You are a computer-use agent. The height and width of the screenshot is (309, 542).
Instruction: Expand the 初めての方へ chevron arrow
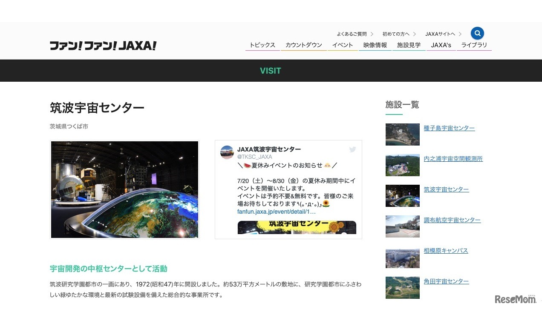[x=415, y=34]
